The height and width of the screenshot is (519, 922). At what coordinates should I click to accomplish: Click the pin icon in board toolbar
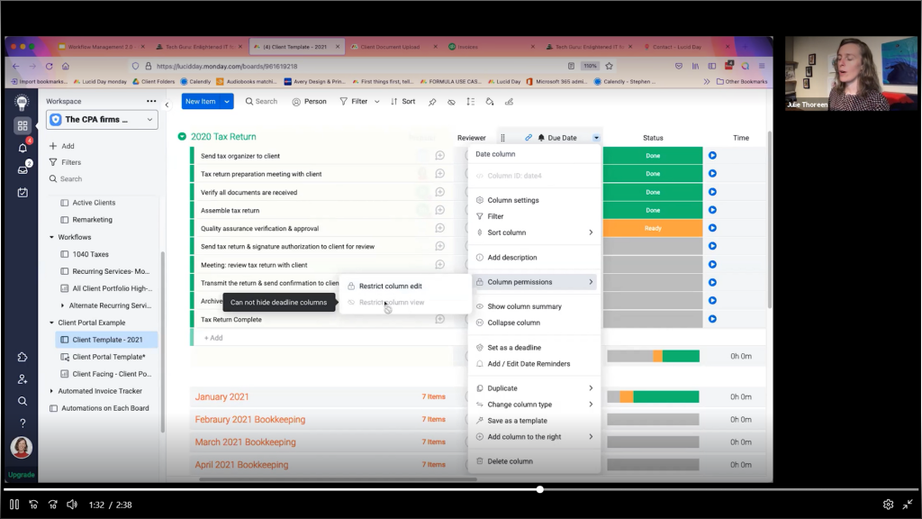point(432,102)
